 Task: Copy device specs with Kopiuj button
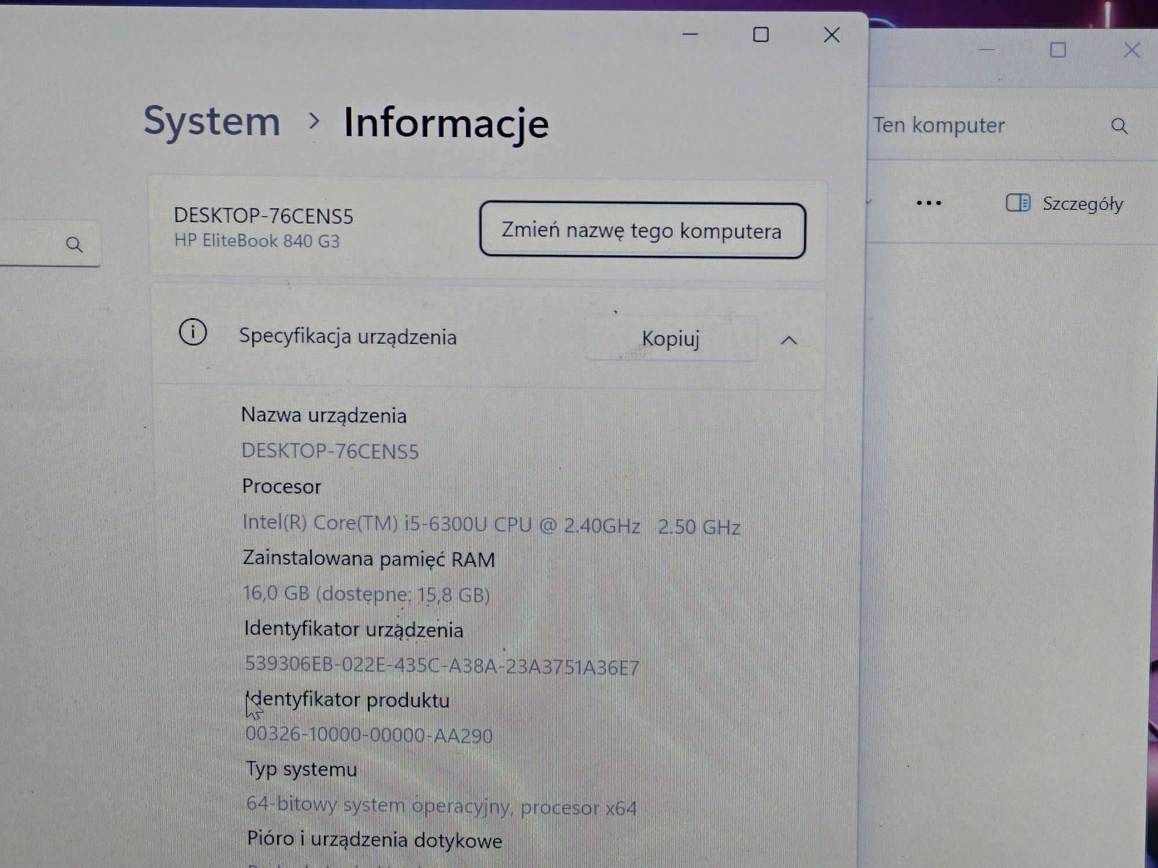click(670, 339)
